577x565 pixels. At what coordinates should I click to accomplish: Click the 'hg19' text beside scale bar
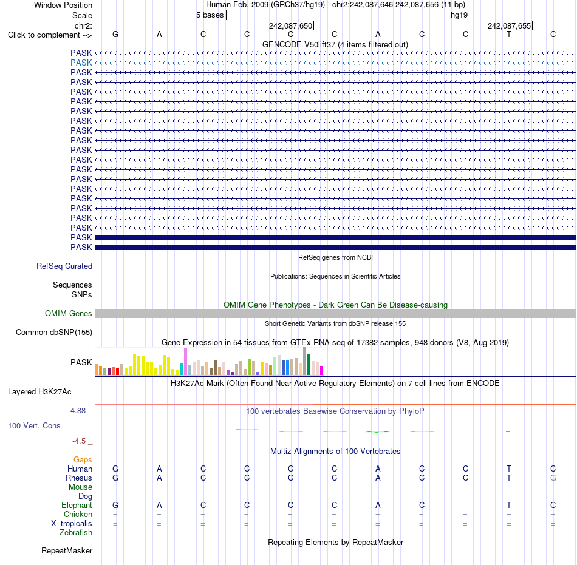459,15
